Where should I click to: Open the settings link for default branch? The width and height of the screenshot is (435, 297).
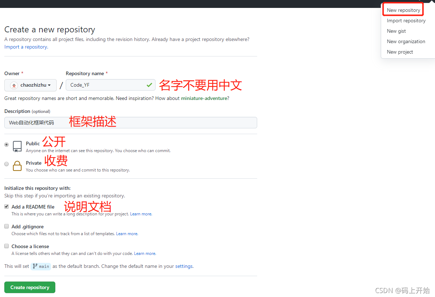click(184, 266)
